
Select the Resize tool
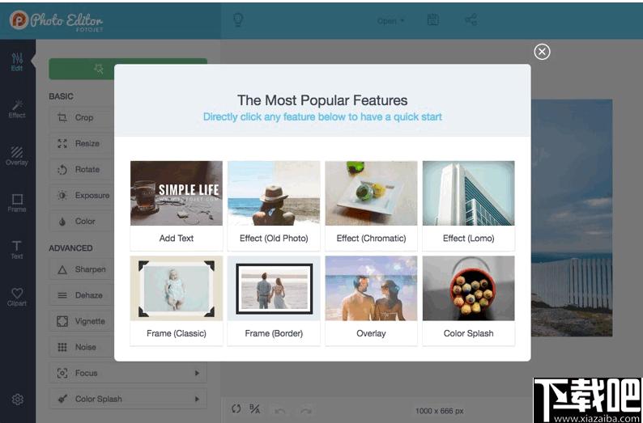pyautogui.click(x=82, y=143)
